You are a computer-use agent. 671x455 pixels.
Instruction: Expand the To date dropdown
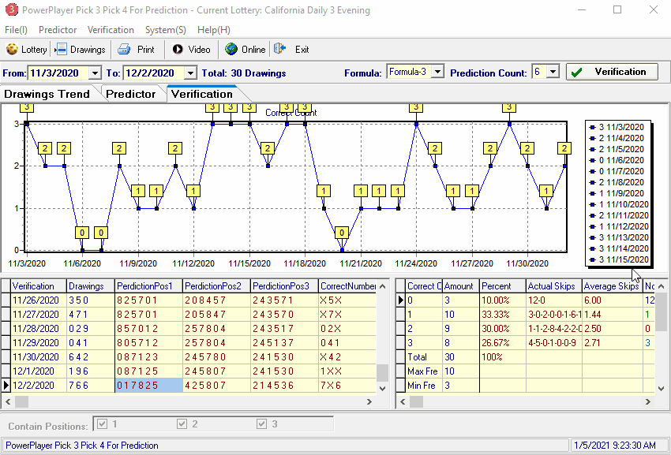coord(191,73)
